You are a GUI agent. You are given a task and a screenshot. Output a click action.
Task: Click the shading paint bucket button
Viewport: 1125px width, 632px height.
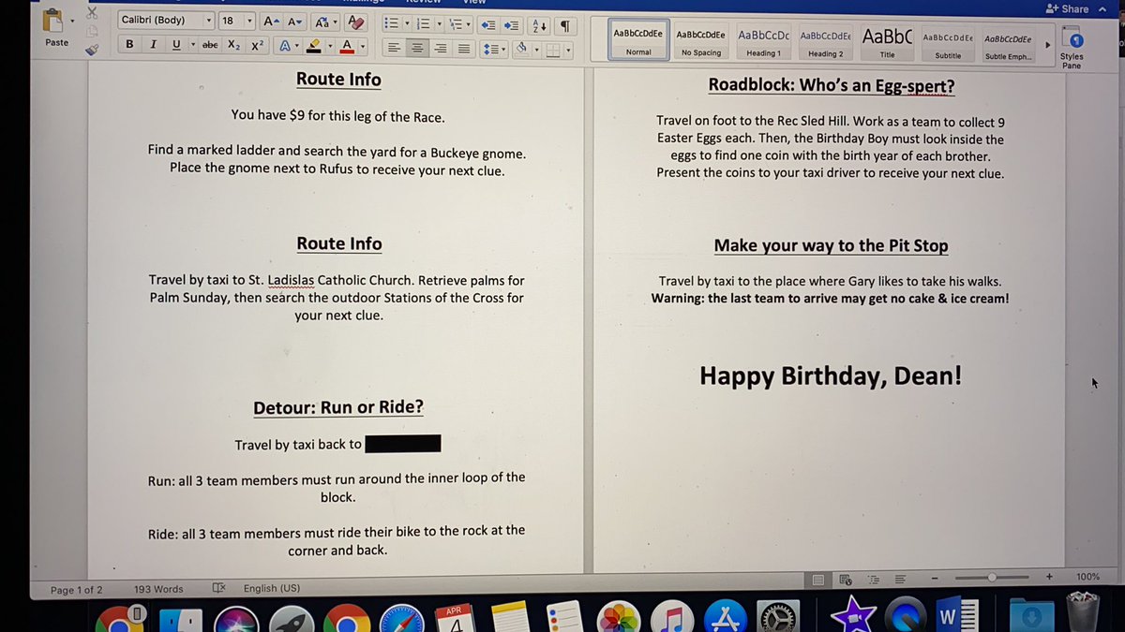(x=521, y=51)
